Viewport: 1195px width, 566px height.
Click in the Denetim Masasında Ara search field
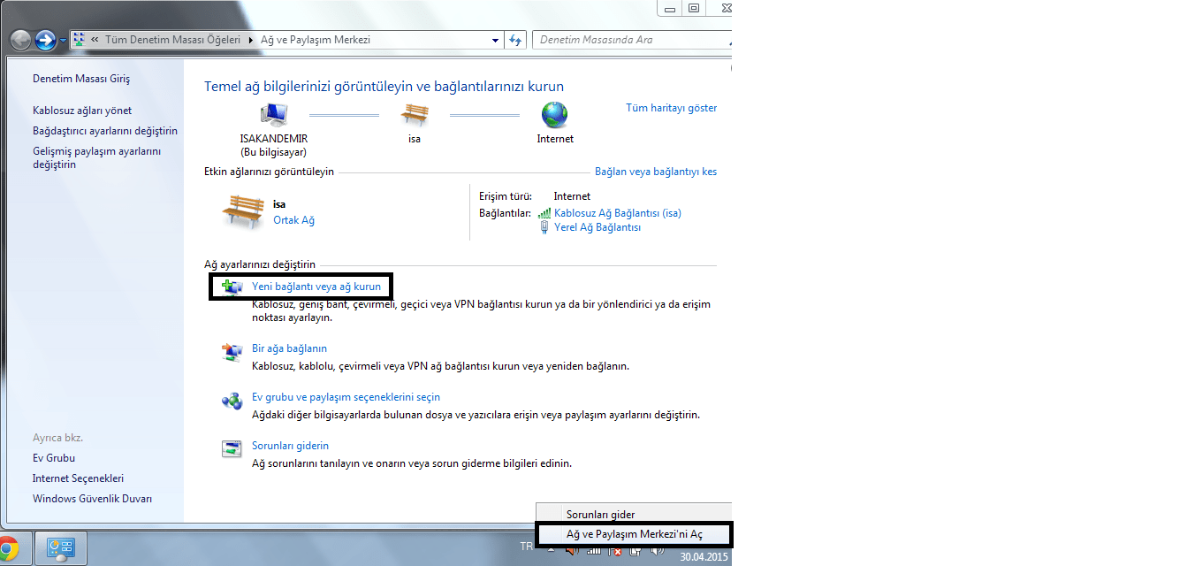[x=632, y=40]
